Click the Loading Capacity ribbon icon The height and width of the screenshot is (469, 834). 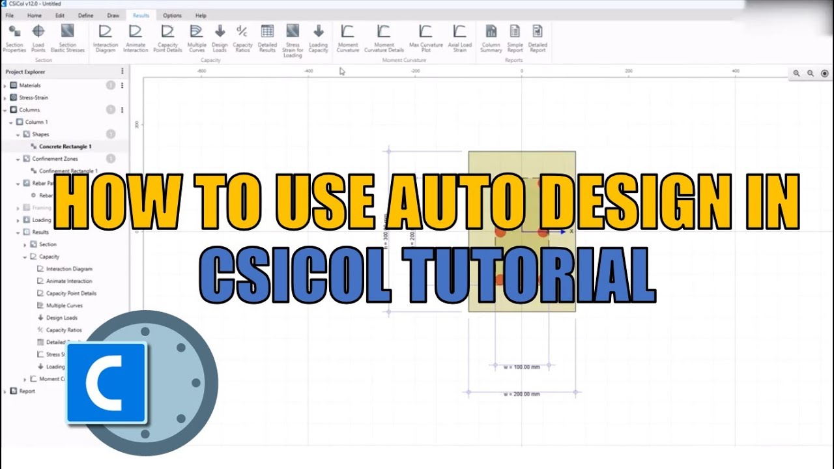coord(318,38)
